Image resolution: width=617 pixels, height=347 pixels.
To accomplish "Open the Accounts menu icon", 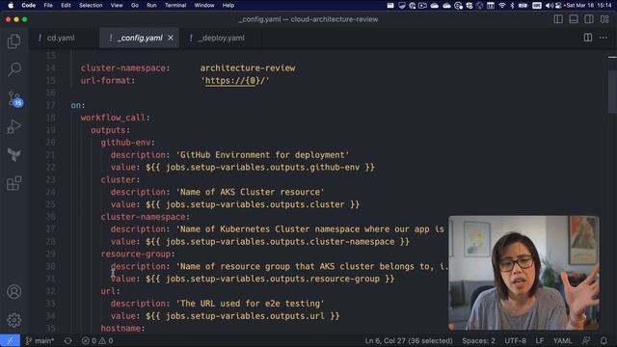I will [x=14, y=291].
